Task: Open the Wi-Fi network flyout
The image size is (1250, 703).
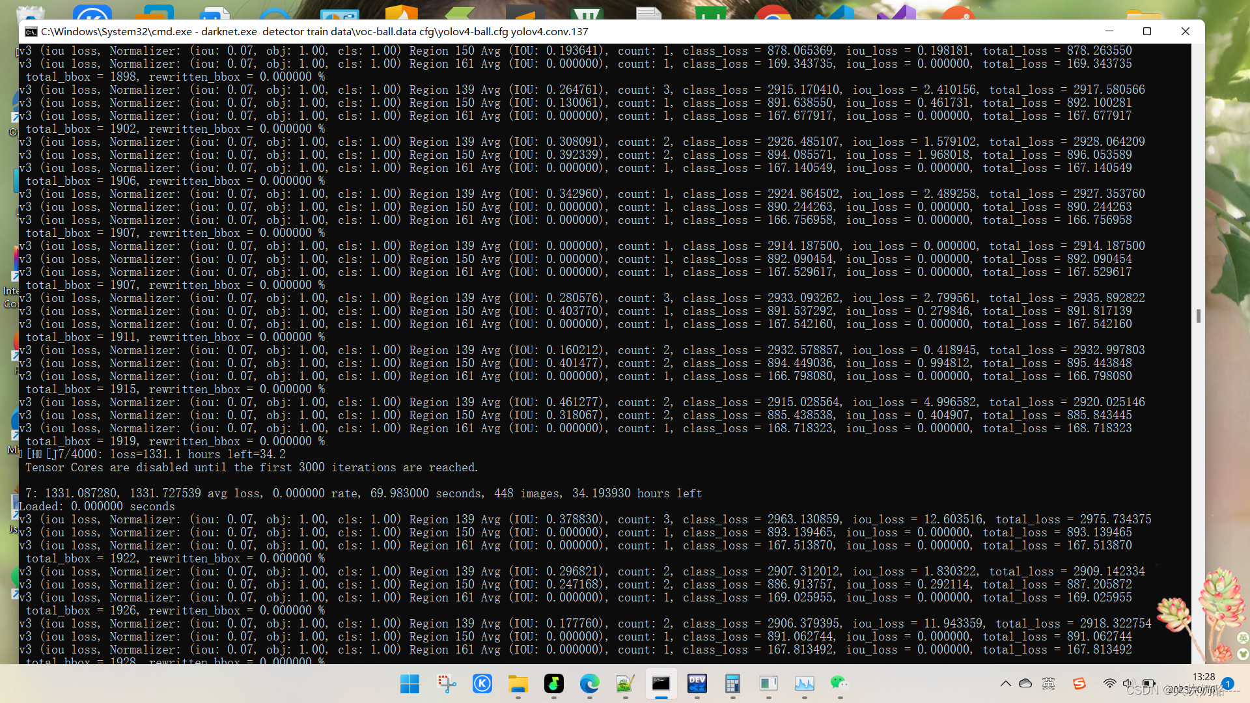Action: point(1109,683)
